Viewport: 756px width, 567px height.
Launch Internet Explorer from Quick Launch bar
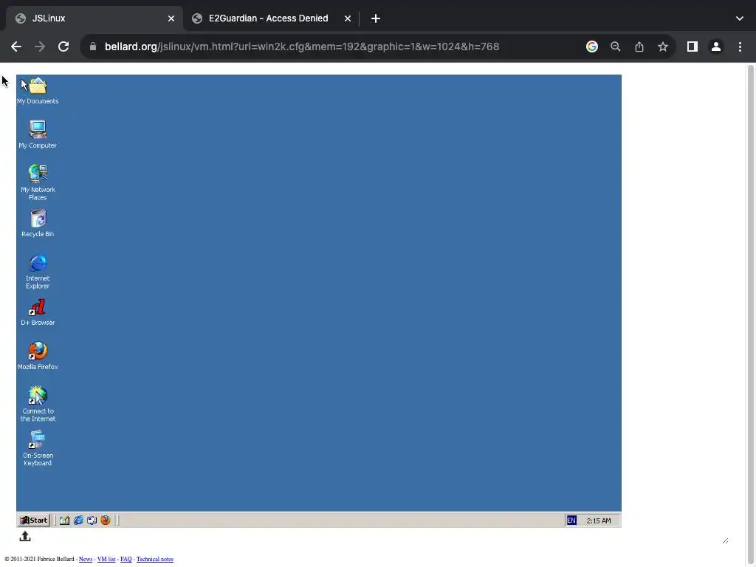(x=78, y=520)
